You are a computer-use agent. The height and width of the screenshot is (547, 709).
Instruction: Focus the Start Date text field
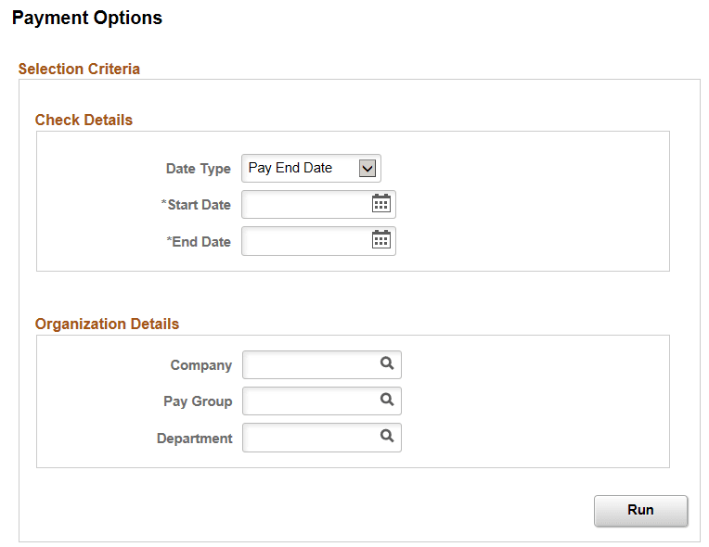click(304, 204)
